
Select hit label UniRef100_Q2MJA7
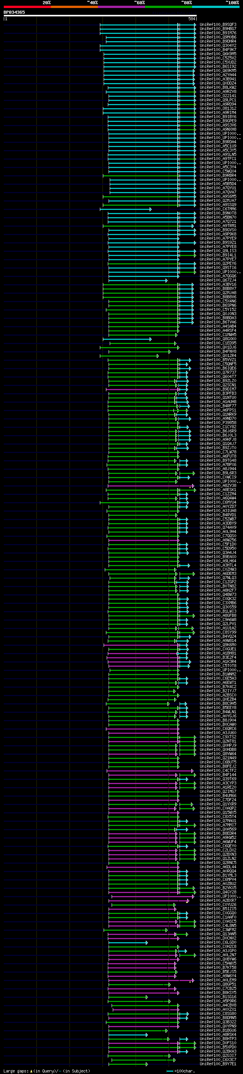[218, 200]
